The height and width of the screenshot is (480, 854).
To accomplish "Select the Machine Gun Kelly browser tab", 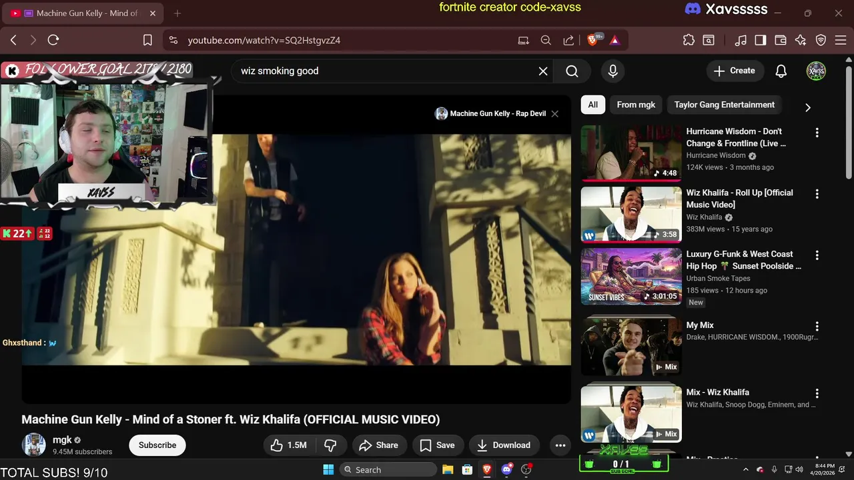I will pyautogui.click(x=82, y=13).
